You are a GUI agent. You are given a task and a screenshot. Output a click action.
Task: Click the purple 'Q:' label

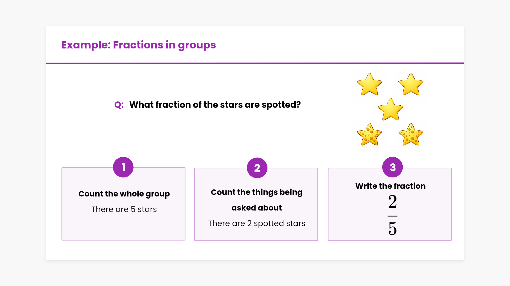pos(119,105)
